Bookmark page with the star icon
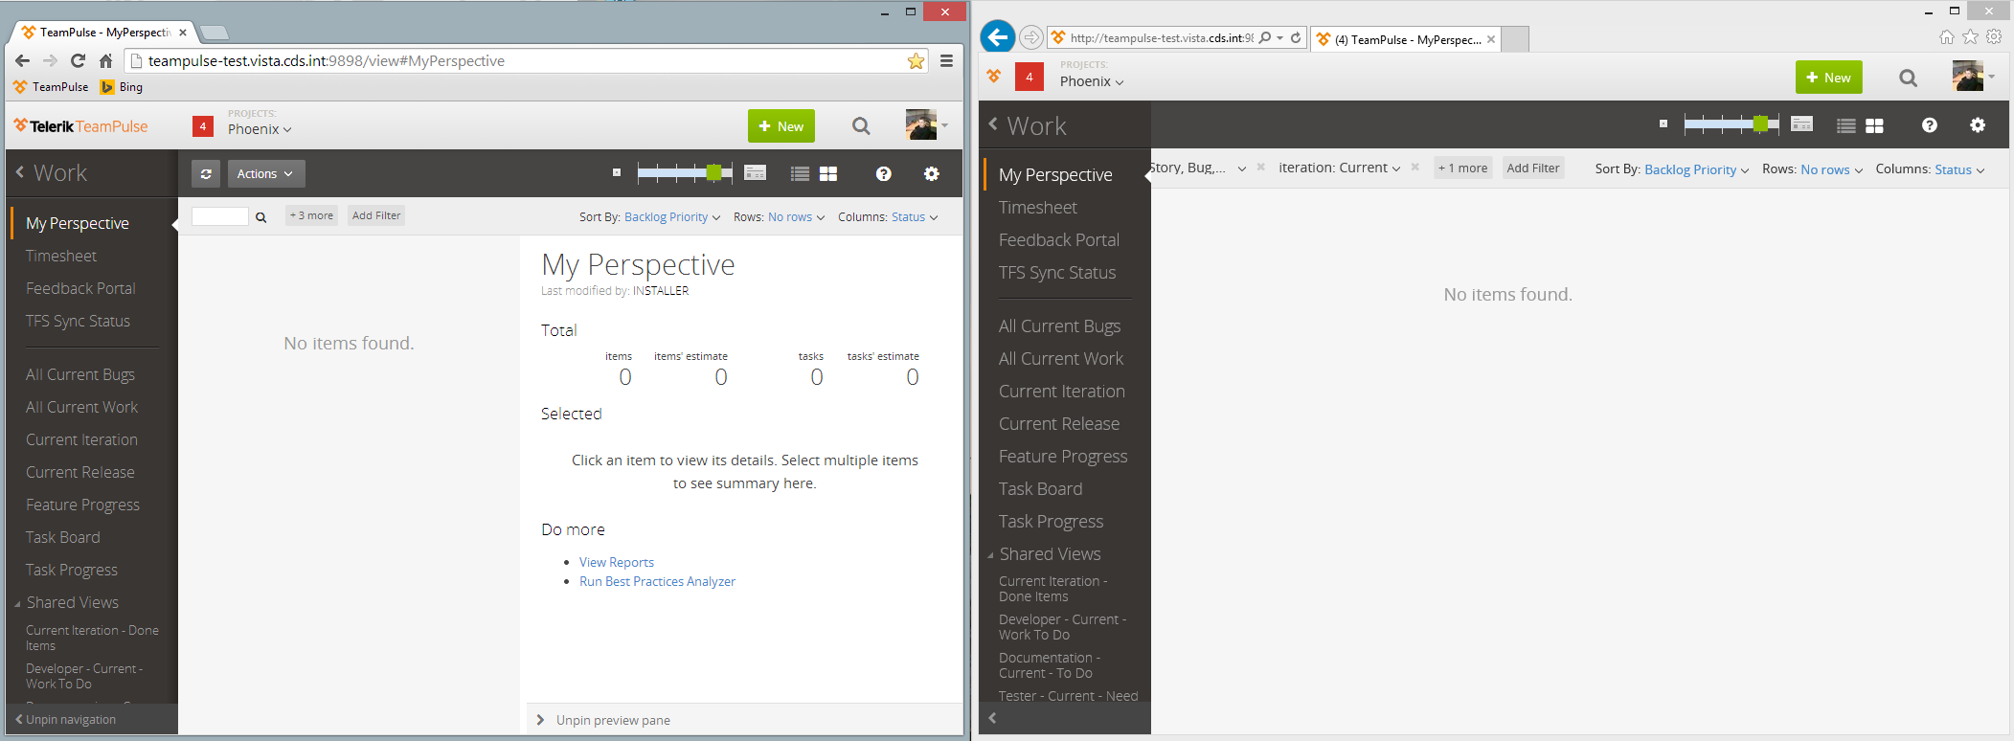2014x741 pixels. pyautogui.click(x=916, y=61)
